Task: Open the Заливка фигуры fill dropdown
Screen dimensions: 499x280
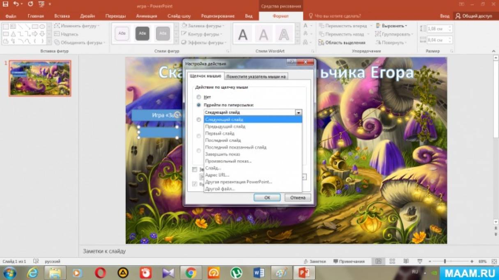Action: (x=203, y=25)
